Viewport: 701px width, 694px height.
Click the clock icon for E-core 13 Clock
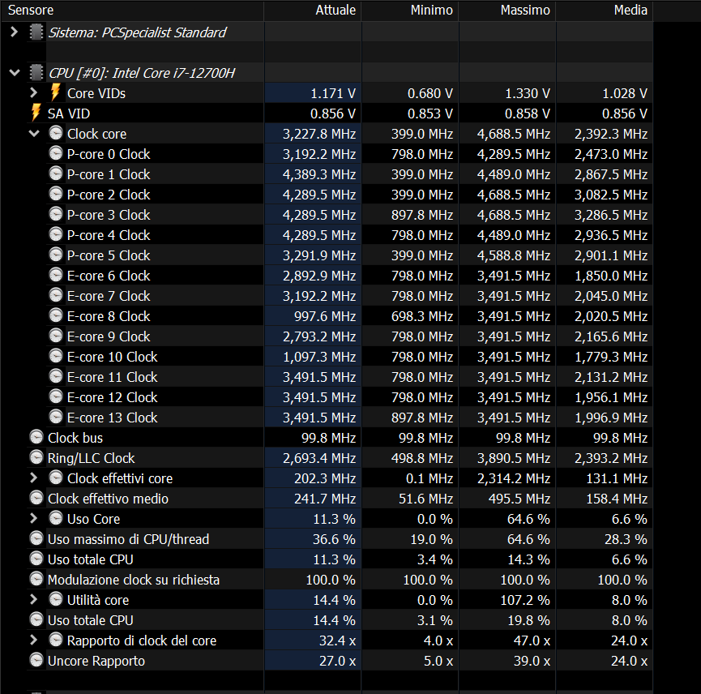pyautogui.click(x=56, y=417)
